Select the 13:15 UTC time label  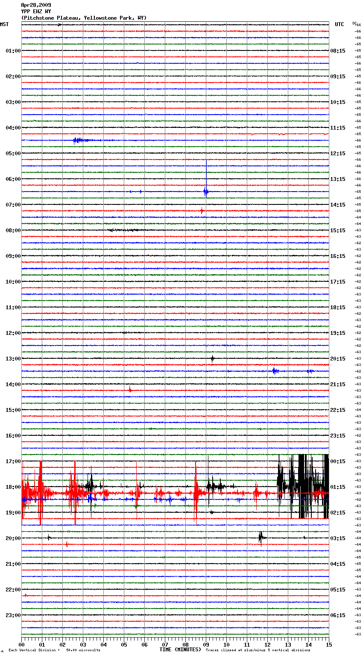point(338,179)
